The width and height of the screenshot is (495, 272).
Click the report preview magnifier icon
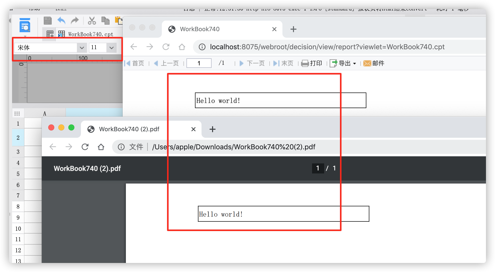(25, 26)
